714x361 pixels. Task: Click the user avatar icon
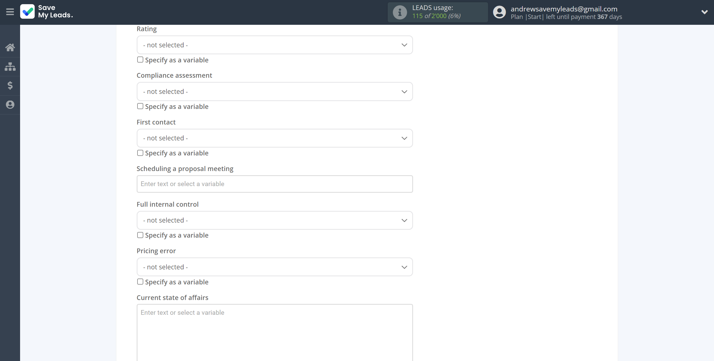tap(499, 12)
